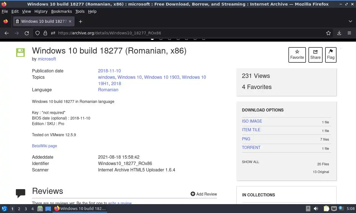Open the Help menu
This screenshot has height=213, width=356.
tap(92, 11)
